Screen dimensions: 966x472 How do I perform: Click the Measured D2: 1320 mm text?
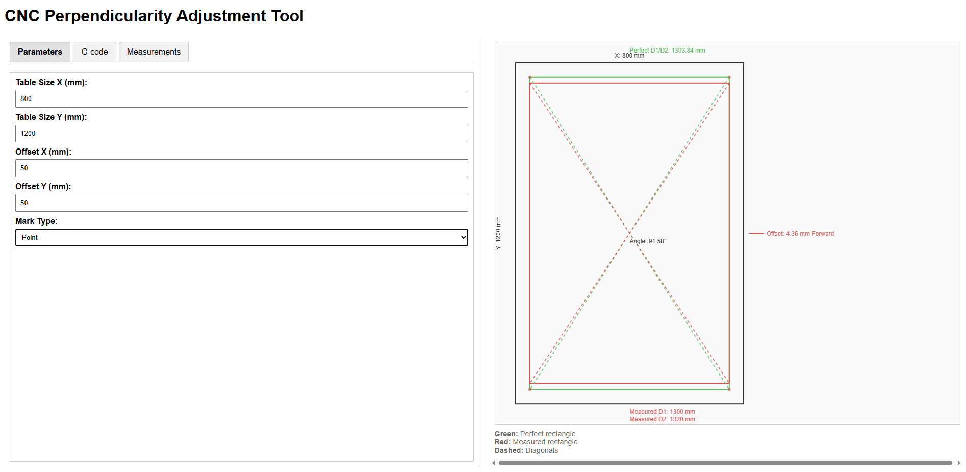point(662,419)
